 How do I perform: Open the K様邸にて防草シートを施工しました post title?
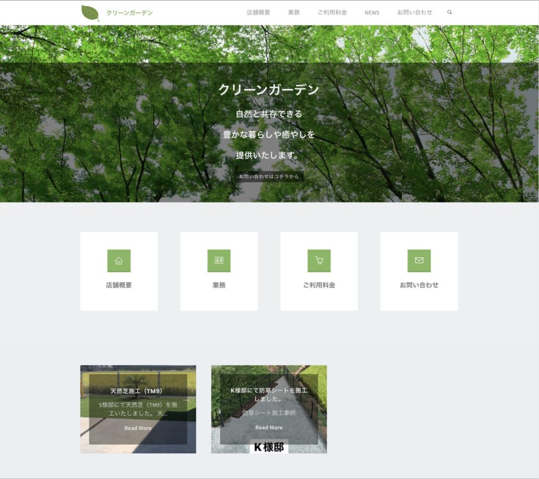[x=269, y=395]
